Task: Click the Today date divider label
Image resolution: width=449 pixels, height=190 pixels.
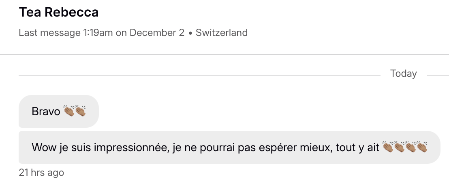Action: pyautogui.click(x=403, y=74)
